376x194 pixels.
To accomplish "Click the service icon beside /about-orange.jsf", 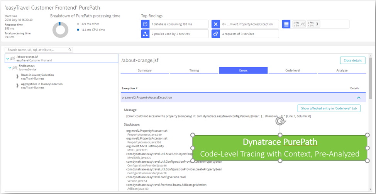I will (x=12, y=59).
